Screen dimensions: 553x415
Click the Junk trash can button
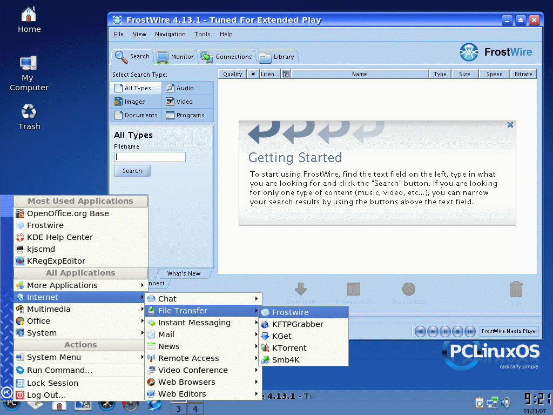[516, 293]
